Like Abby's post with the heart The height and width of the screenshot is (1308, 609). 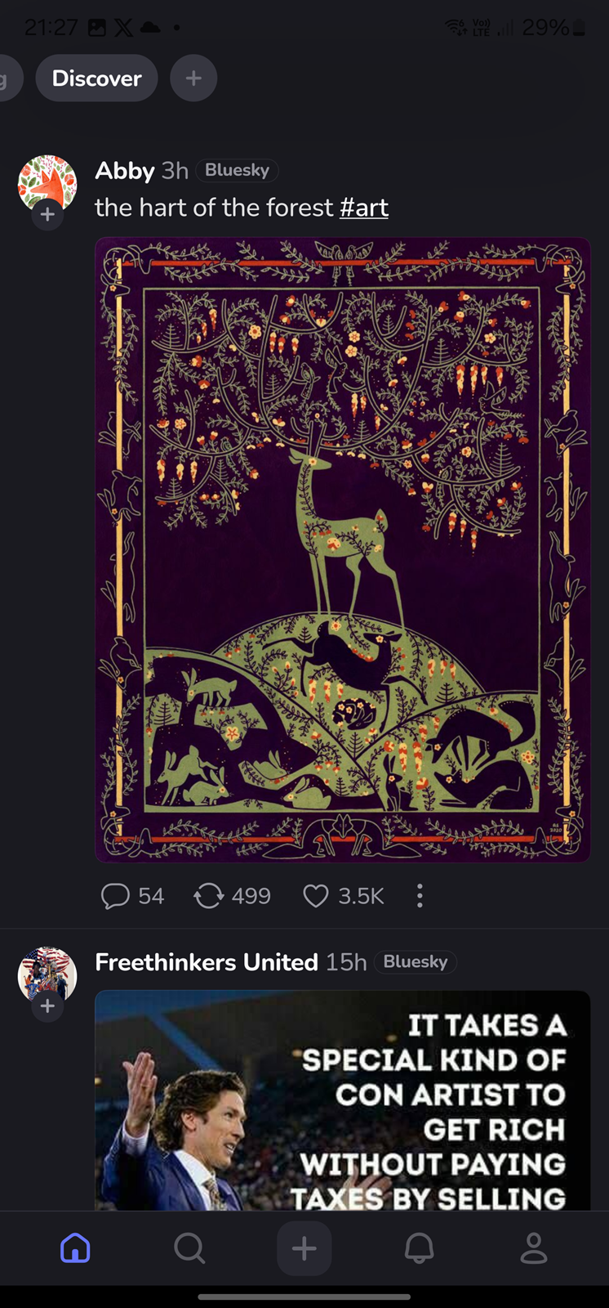[316, 896]
